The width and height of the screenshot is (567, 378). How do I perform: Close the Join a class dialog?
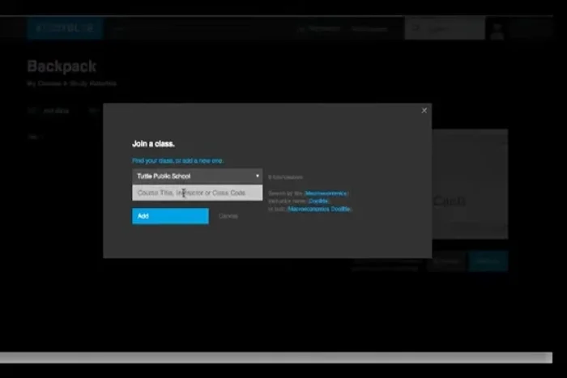(x=424, y=111)
